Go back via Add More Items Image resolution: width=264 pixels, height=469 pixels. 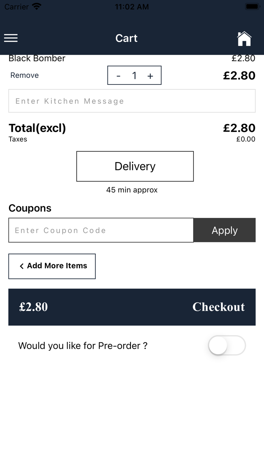(x=52, y=266)
